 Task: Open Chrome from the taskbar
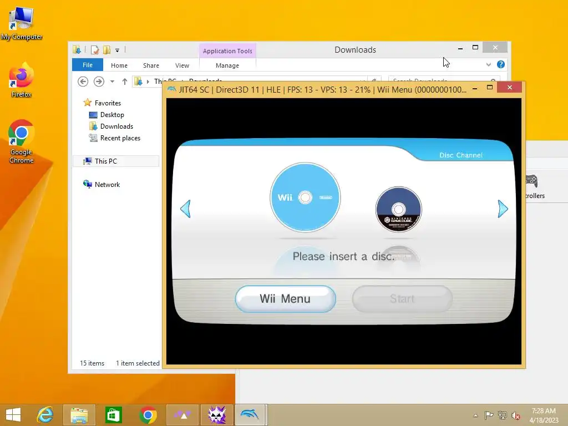pyautogui.click(x=148, y=415)
